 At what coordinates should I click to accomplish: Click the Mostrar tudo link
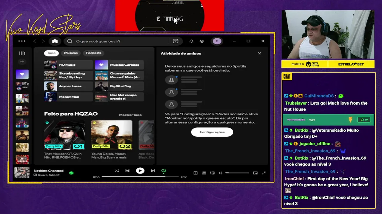point(130,115)
